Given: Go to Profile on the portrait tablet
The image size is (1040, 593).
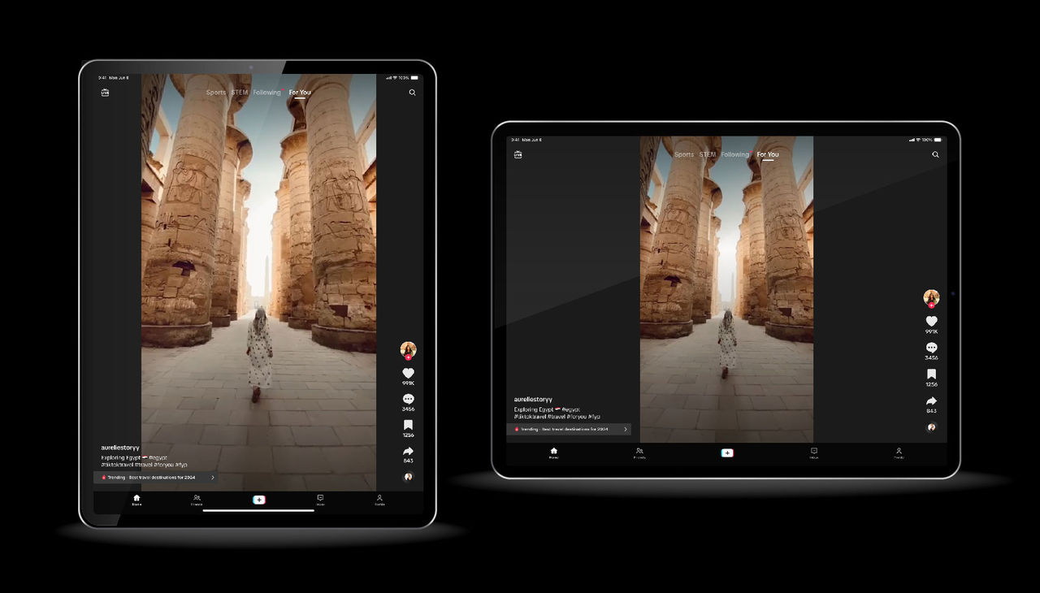Looking at the screenshot, I should [379, 499].
